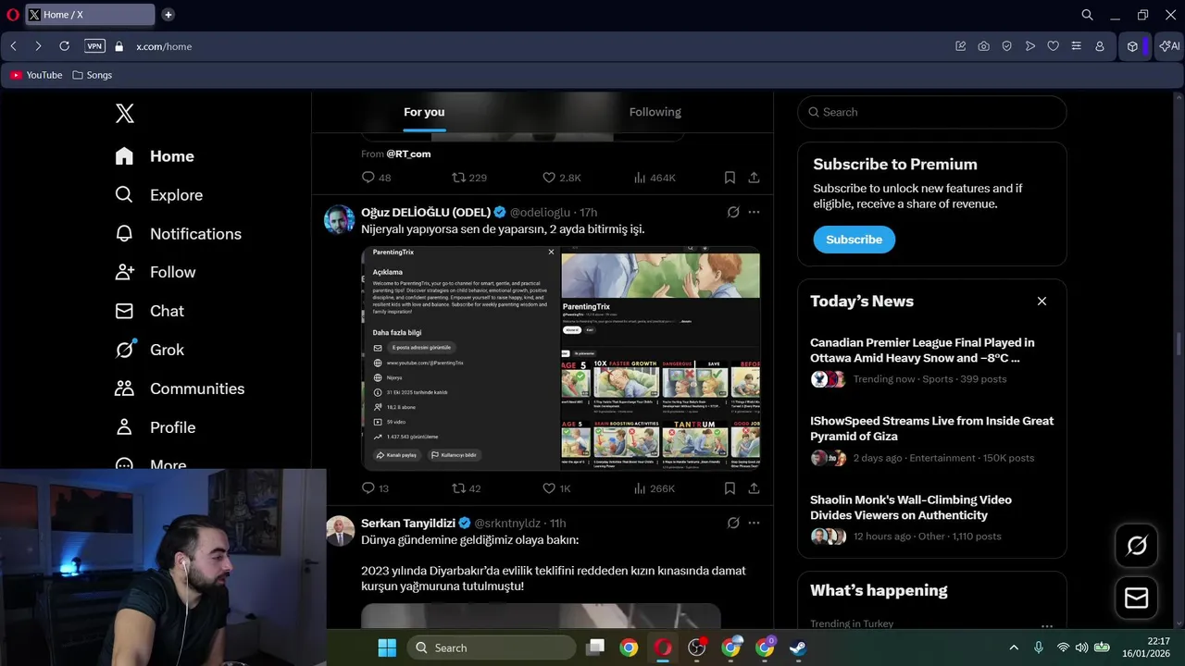
Task: Like the post with 1K likes
Action: click(556, 488)
